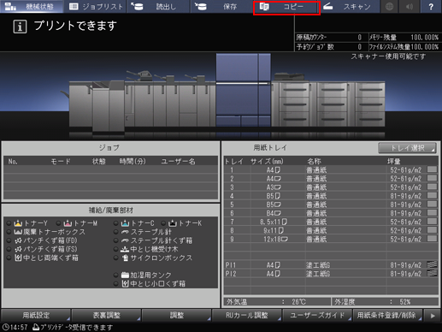Select tray 6 row with B4 paper

[x=331, y=213]
